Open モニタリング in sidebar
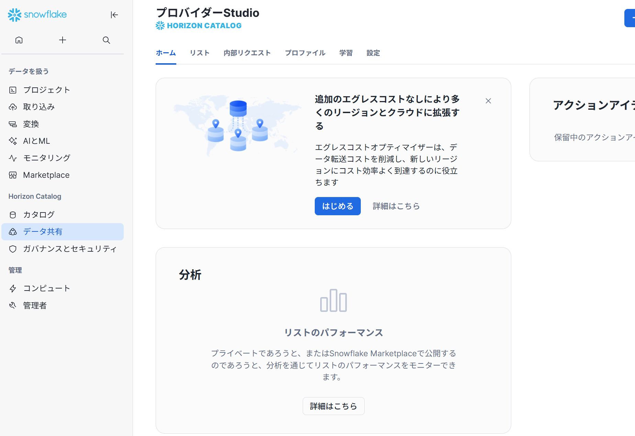This screenshot has height=436, width=635. point(63,158)
